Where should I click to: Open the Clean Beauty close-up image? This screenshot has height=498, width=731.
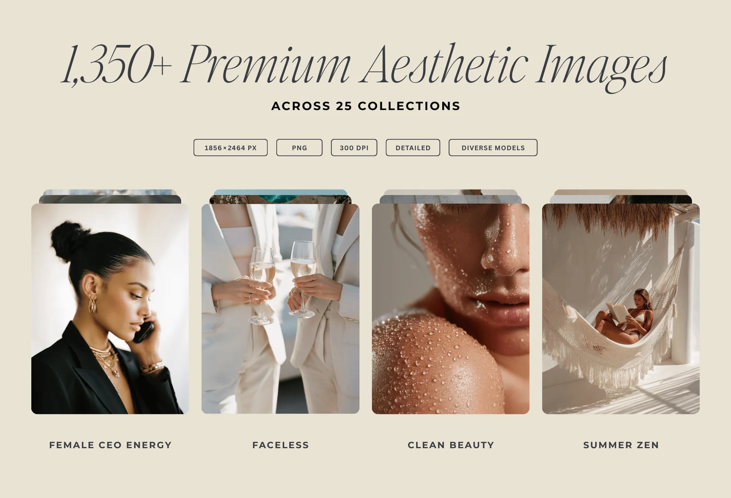pos(451,308)
